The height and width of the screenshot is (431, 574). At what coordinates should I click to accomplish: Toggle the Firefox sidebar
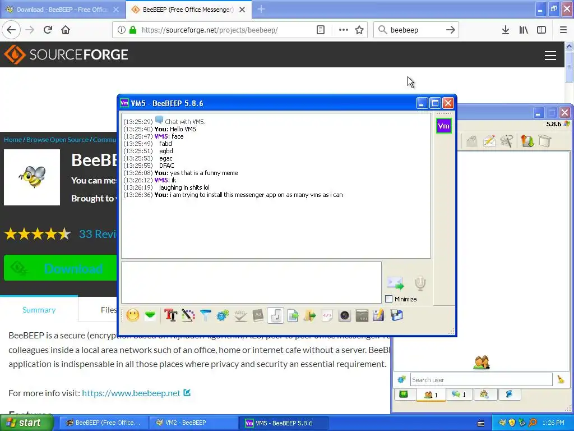pyautogui.click(x=541, y=30)
